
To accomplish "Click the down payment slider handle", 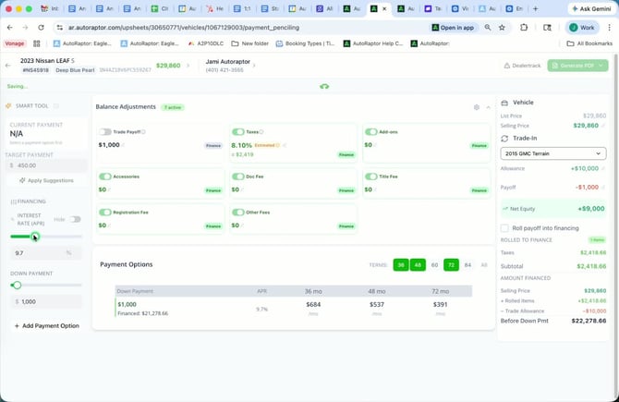I will pos(16,286).
